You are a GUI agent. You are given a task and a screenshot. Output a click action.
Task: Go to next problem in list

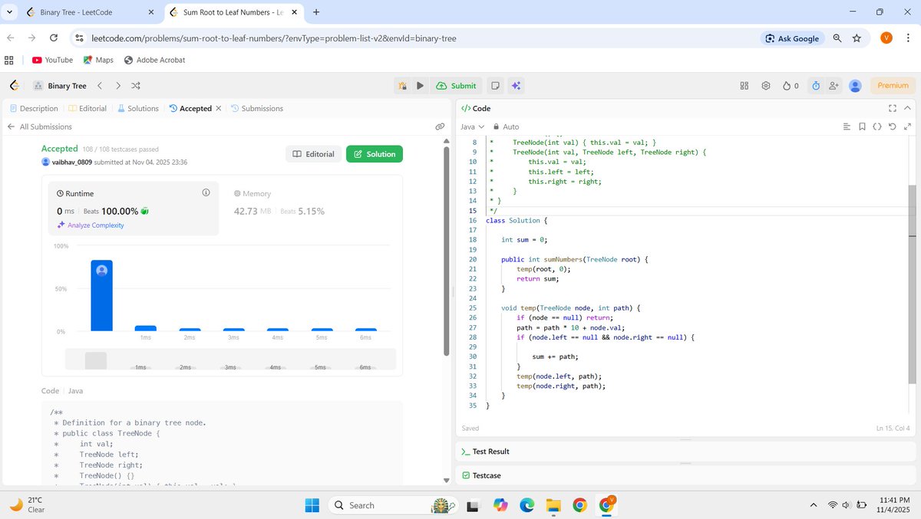click(118, 86)
